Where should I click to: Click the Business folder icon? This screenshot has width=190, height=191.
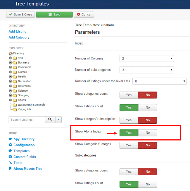[x=15, y=63]
